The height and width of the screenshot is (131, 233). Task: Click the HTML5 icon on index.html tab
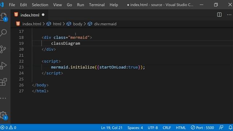[x=16, y=15]
